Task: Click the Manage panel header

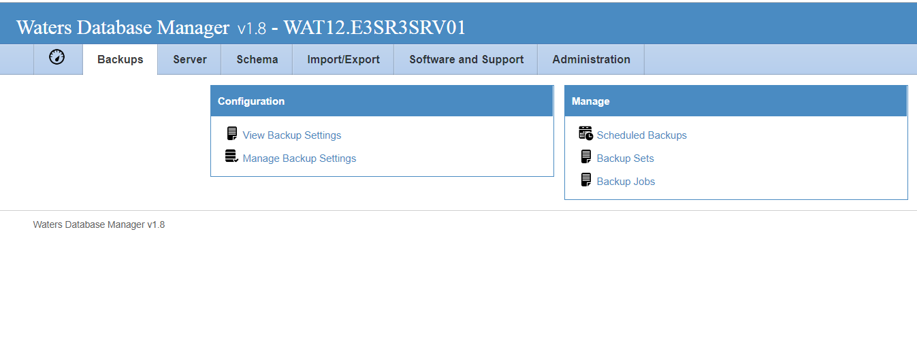Action: (x=736, y=101)
